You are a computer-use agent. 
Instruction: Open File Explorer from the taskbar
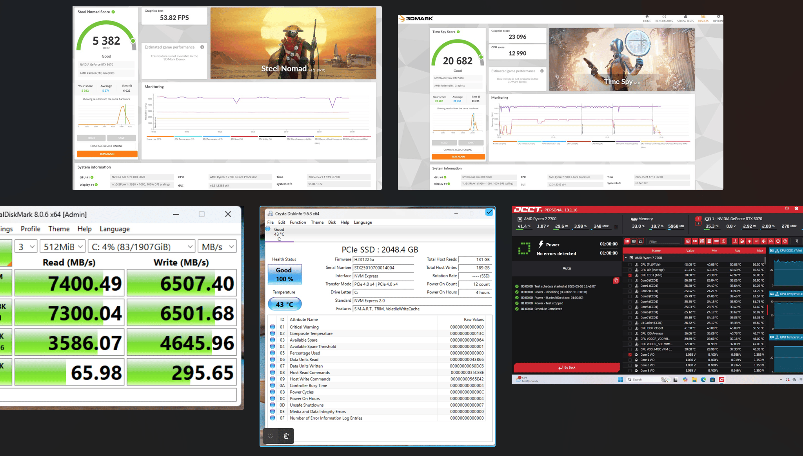pos(694,380)
